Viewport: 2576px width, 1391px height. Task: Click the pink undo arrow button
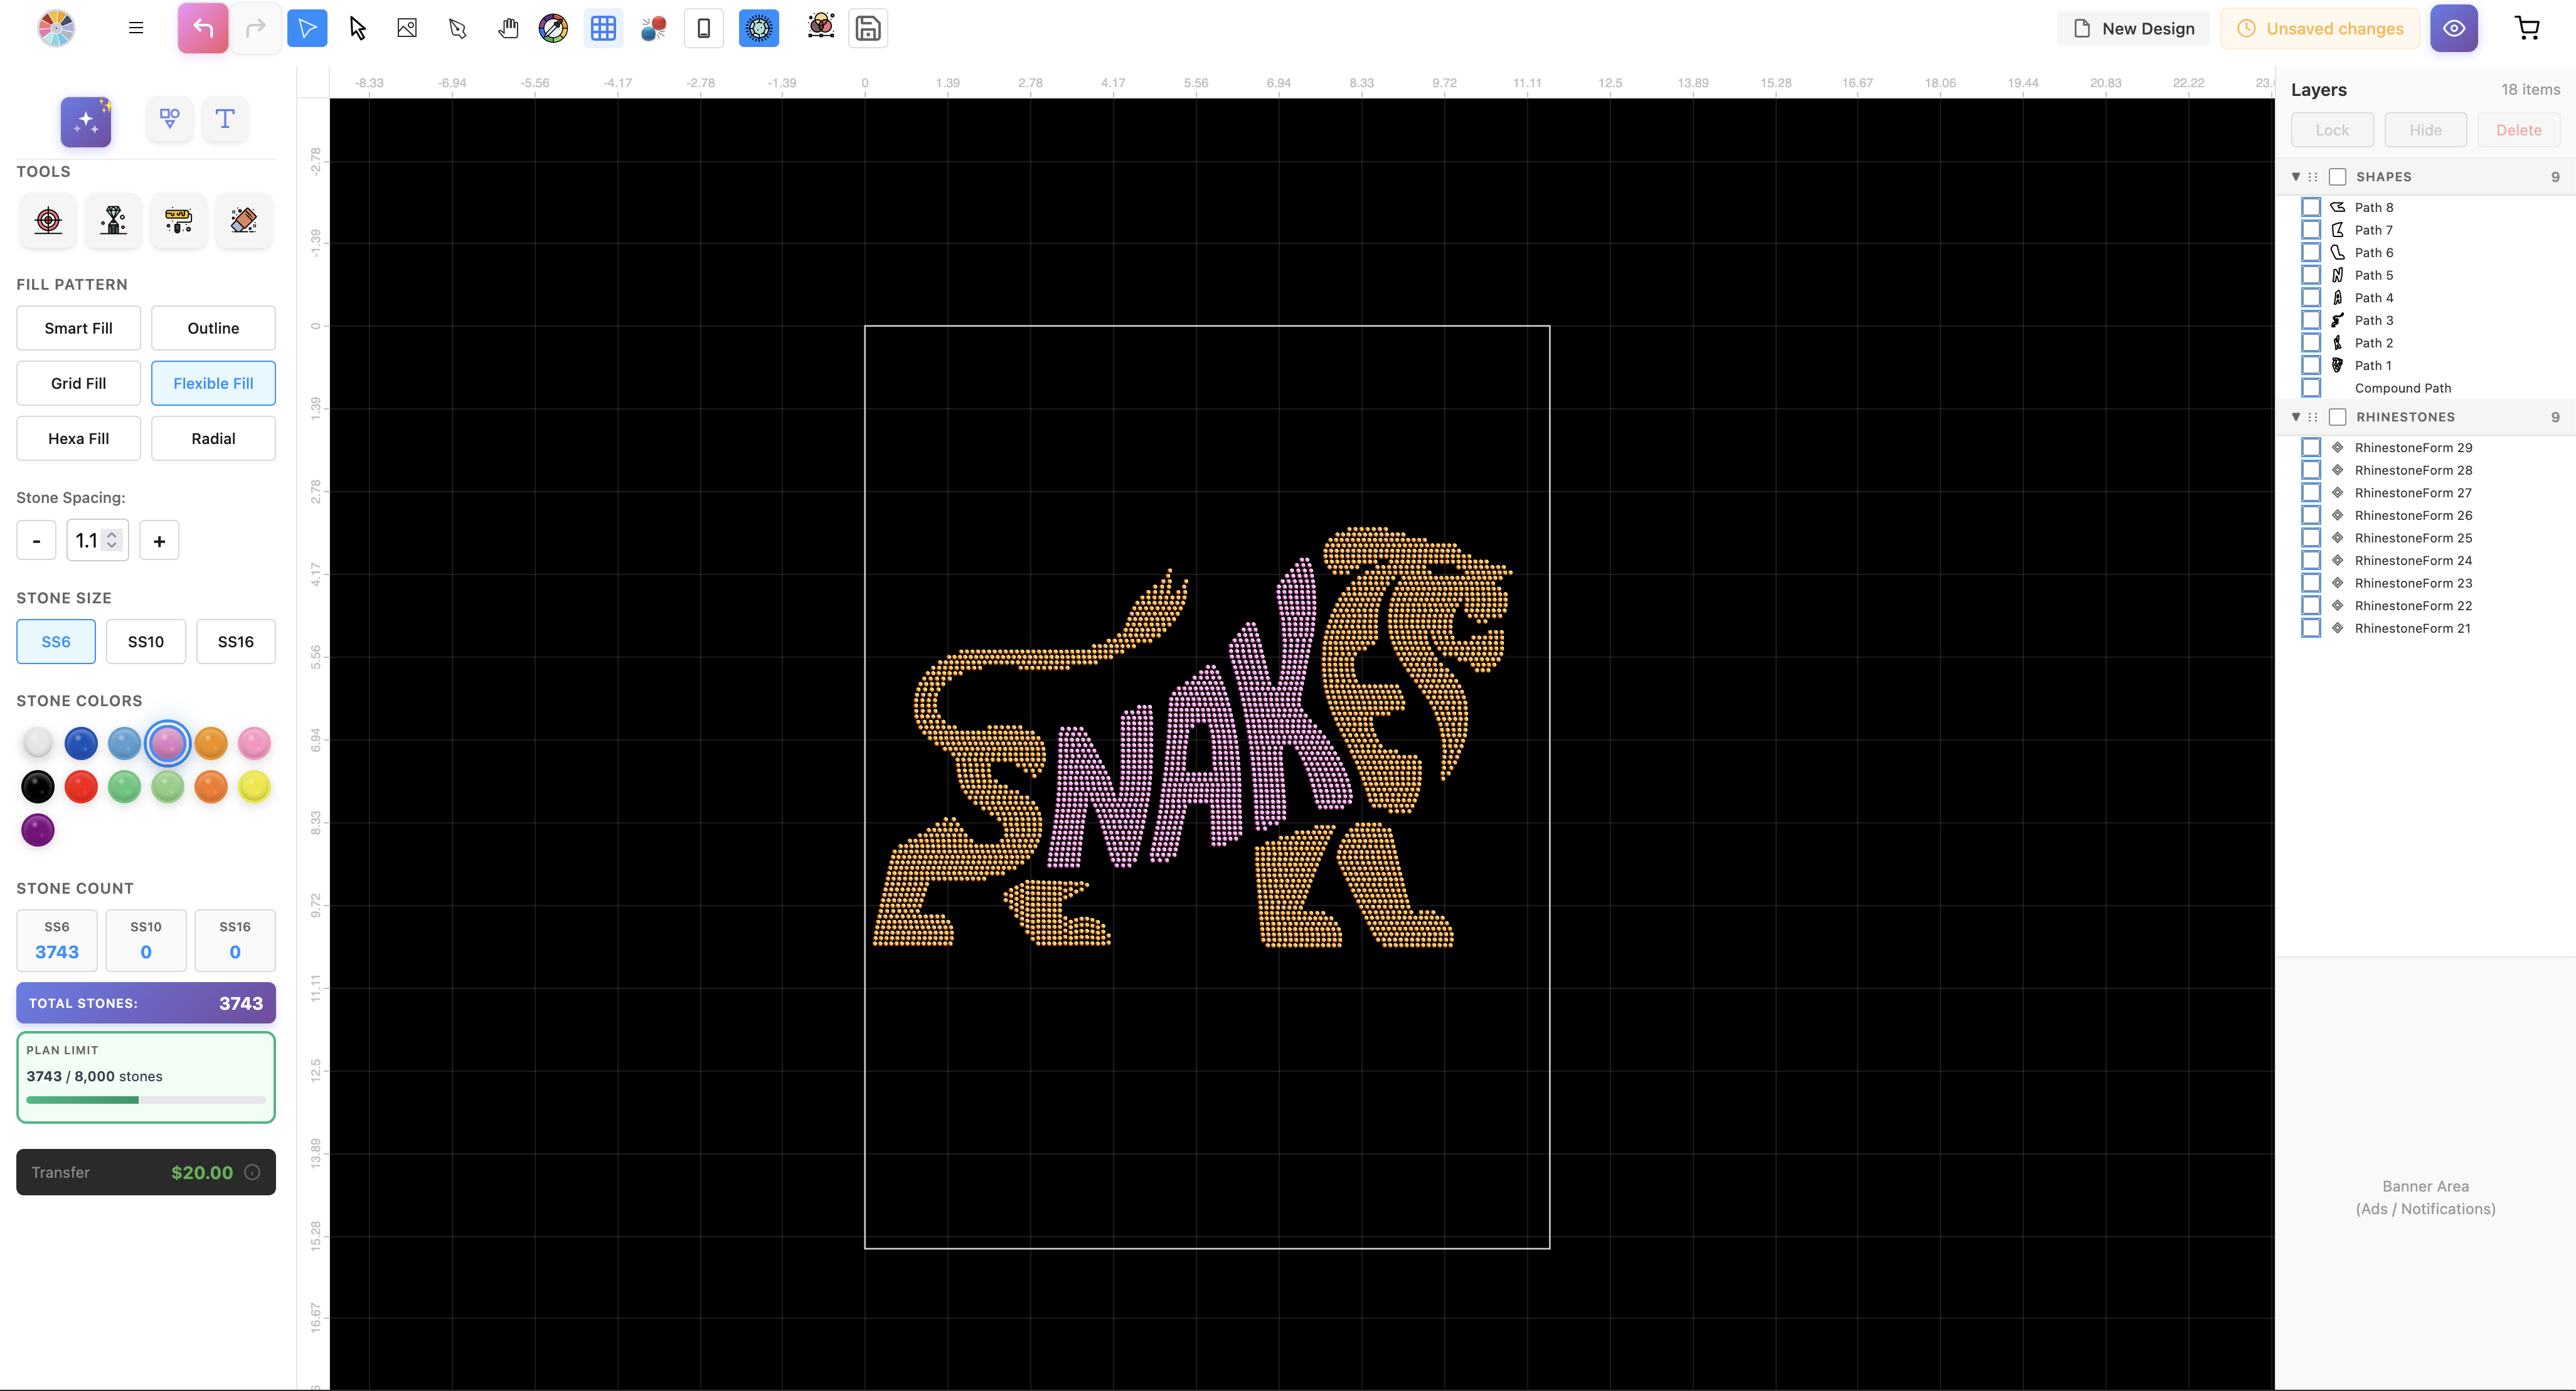point(203,28)
